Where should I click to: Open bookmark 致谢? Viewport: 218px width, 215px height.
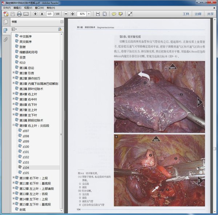click(x=23, y=47)
